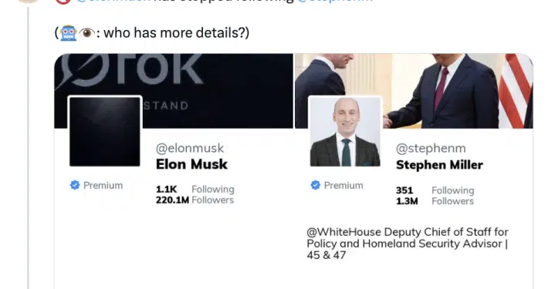This screenshot has width=548, height=289.
Task: Open Stephen Miller's profile photo
Action: (345, 132)
